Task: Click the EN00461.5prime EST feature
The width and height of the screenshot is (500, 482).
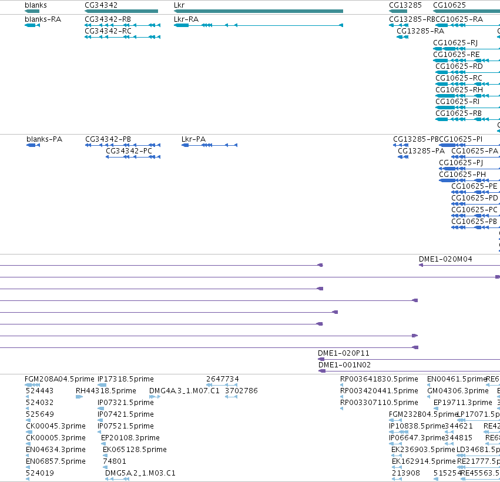Action: point(429,385)
